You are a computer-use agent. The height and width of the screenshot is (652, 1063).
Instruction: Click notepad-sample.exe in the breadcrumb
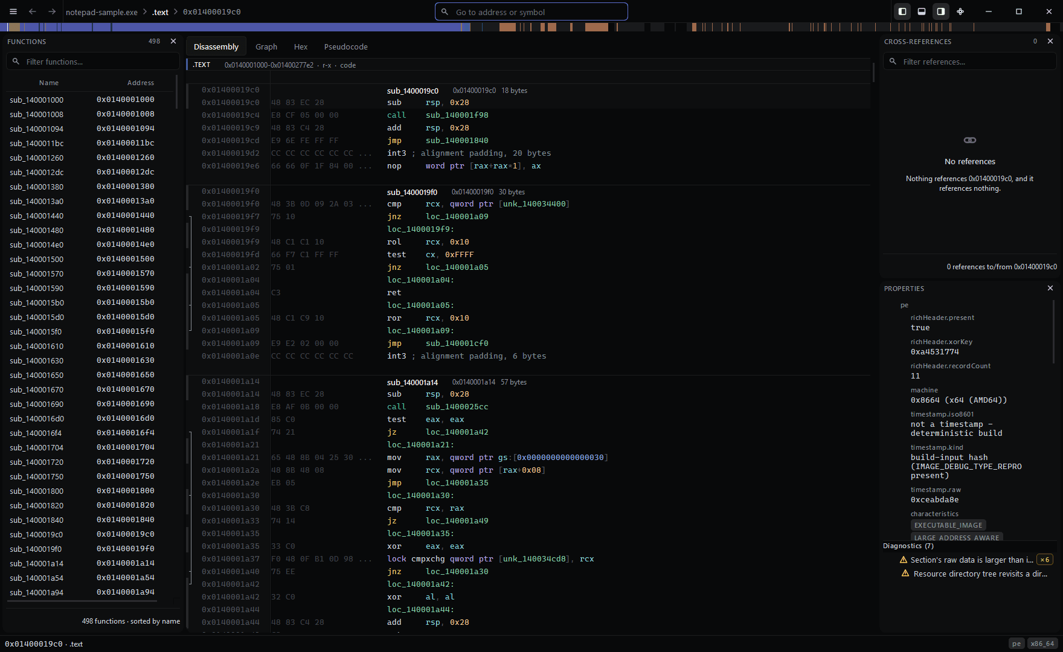(x=101, y=12)
